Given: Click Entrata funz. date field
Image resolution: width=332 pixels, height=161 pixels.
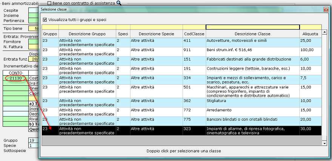Looking at the screenshot, I should tap(34, 59).
